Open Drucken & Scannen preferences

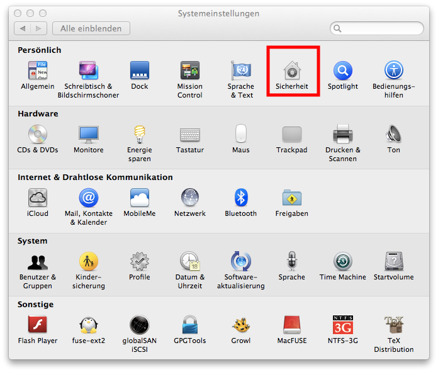pos(342,134)
